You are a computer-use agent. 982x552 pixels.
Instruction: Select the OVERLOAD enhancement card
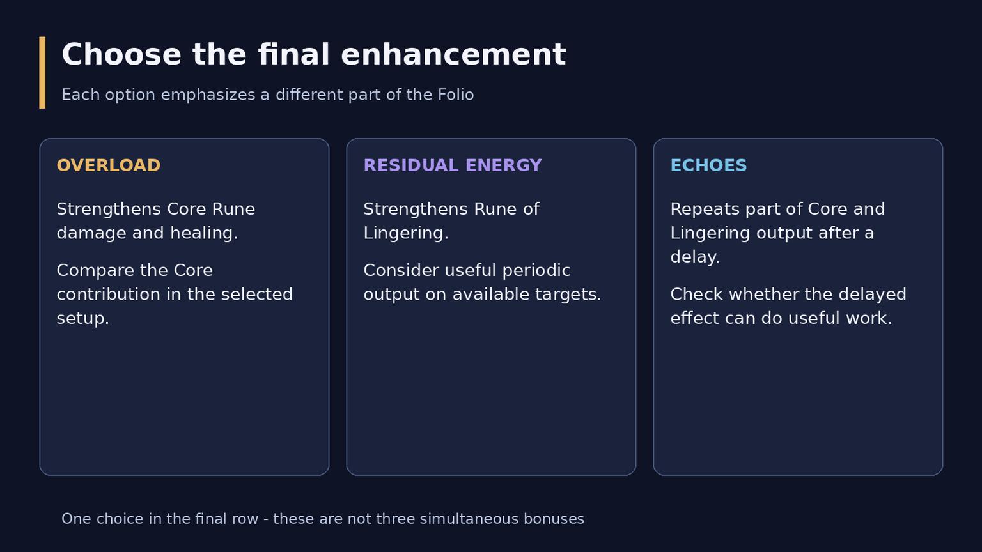pyautogui.click(x=184, y=307)
